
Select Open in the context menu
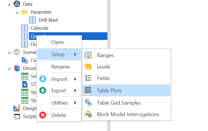point(58,42)
